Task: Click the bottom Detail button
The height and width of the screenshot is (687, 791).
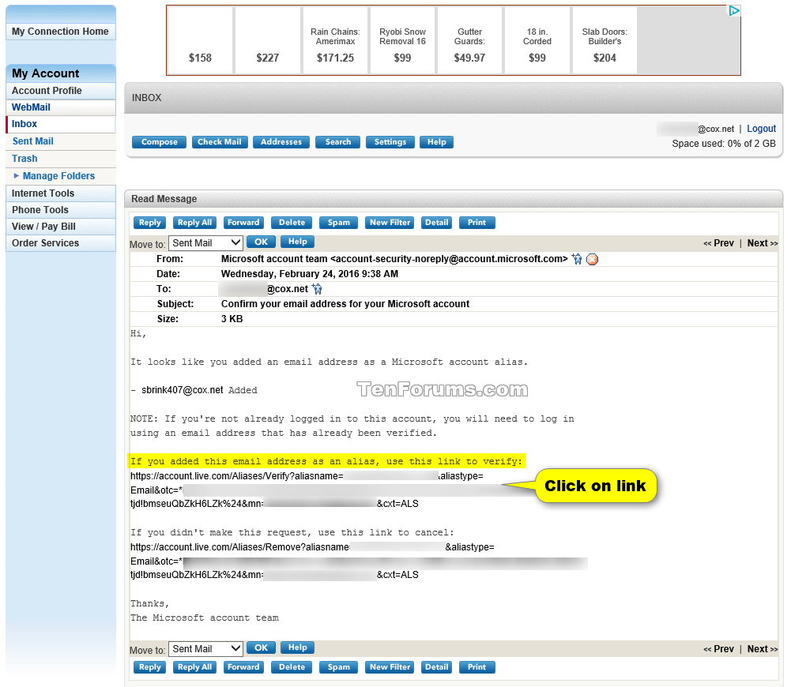Action: click(436, 667)
